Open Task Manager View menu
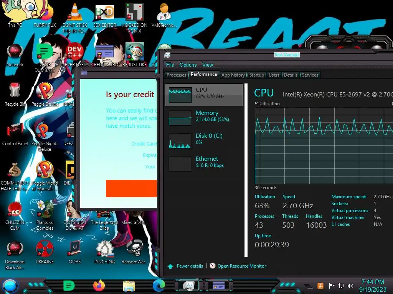The image size is (393, 294). pyautogui.click(x=208, y=65)
